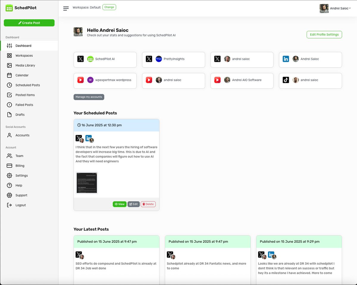Click Manage my accounts button
Screen dimensions: 357x285
point(89,97)
